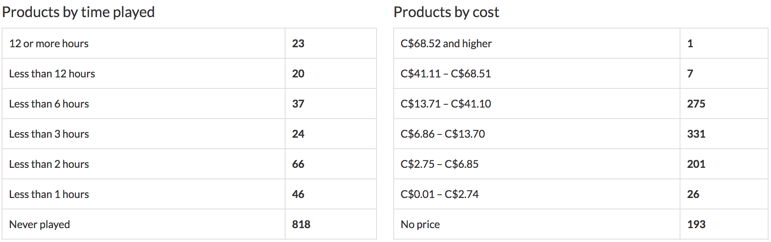Select the 'Less than 1 hours' row
This screenshot has width=771, height=242.
pyautogui.click(x=49, y=194)
